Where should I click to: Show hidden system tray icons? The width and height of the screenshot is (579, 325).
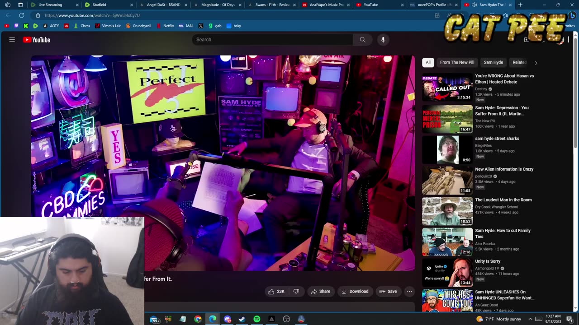point(531,319)
